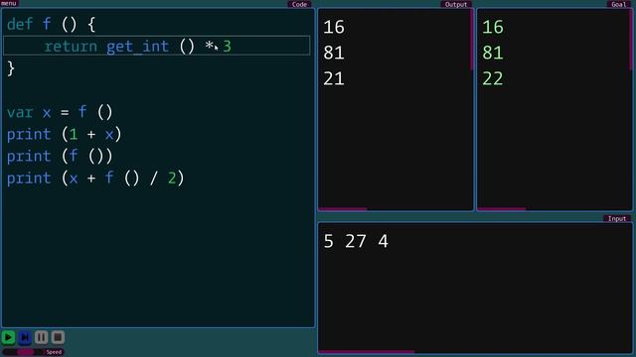This screenshot has width=636, height=357.
Task: Click the Output panel horizontal scrollbar
Action: click(x=343, y=209)
